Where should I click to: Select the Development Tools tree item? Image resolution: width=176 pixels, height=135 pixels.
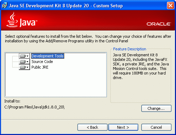47,56
